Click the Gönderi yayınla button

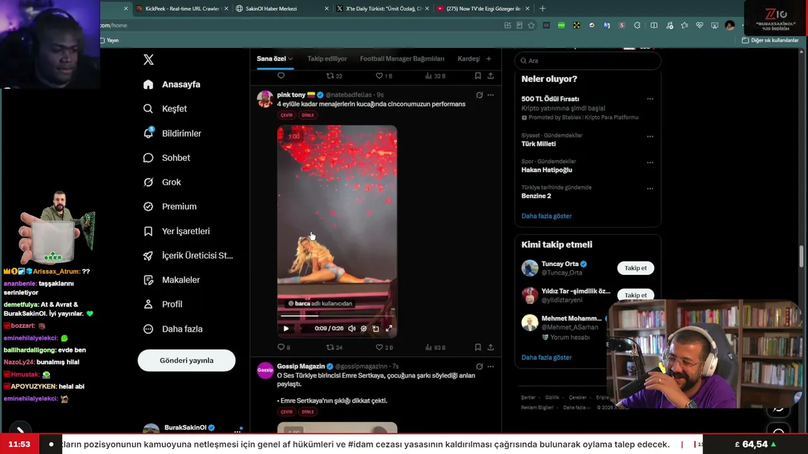pos(186,361)
